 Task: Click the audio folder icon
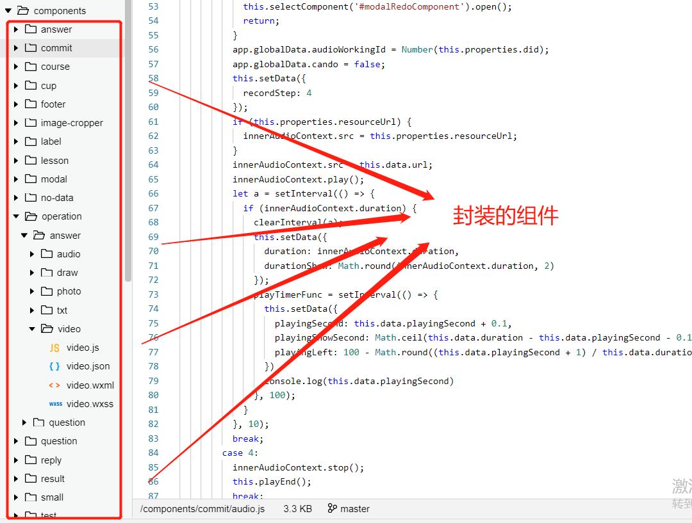(47, 253)
